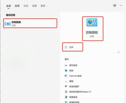Viewport: 126px width, 103px height.
Task: Click the 系统 monitor icon
Action: coord(66,71)
